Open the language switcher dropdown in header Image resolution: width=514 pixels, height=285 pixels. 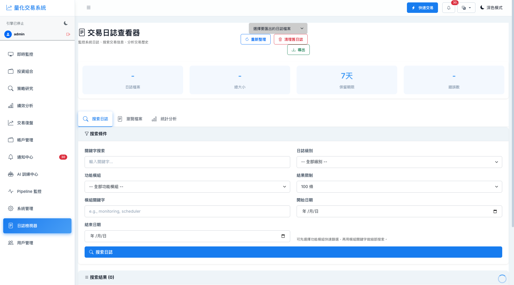pos(466,8)
